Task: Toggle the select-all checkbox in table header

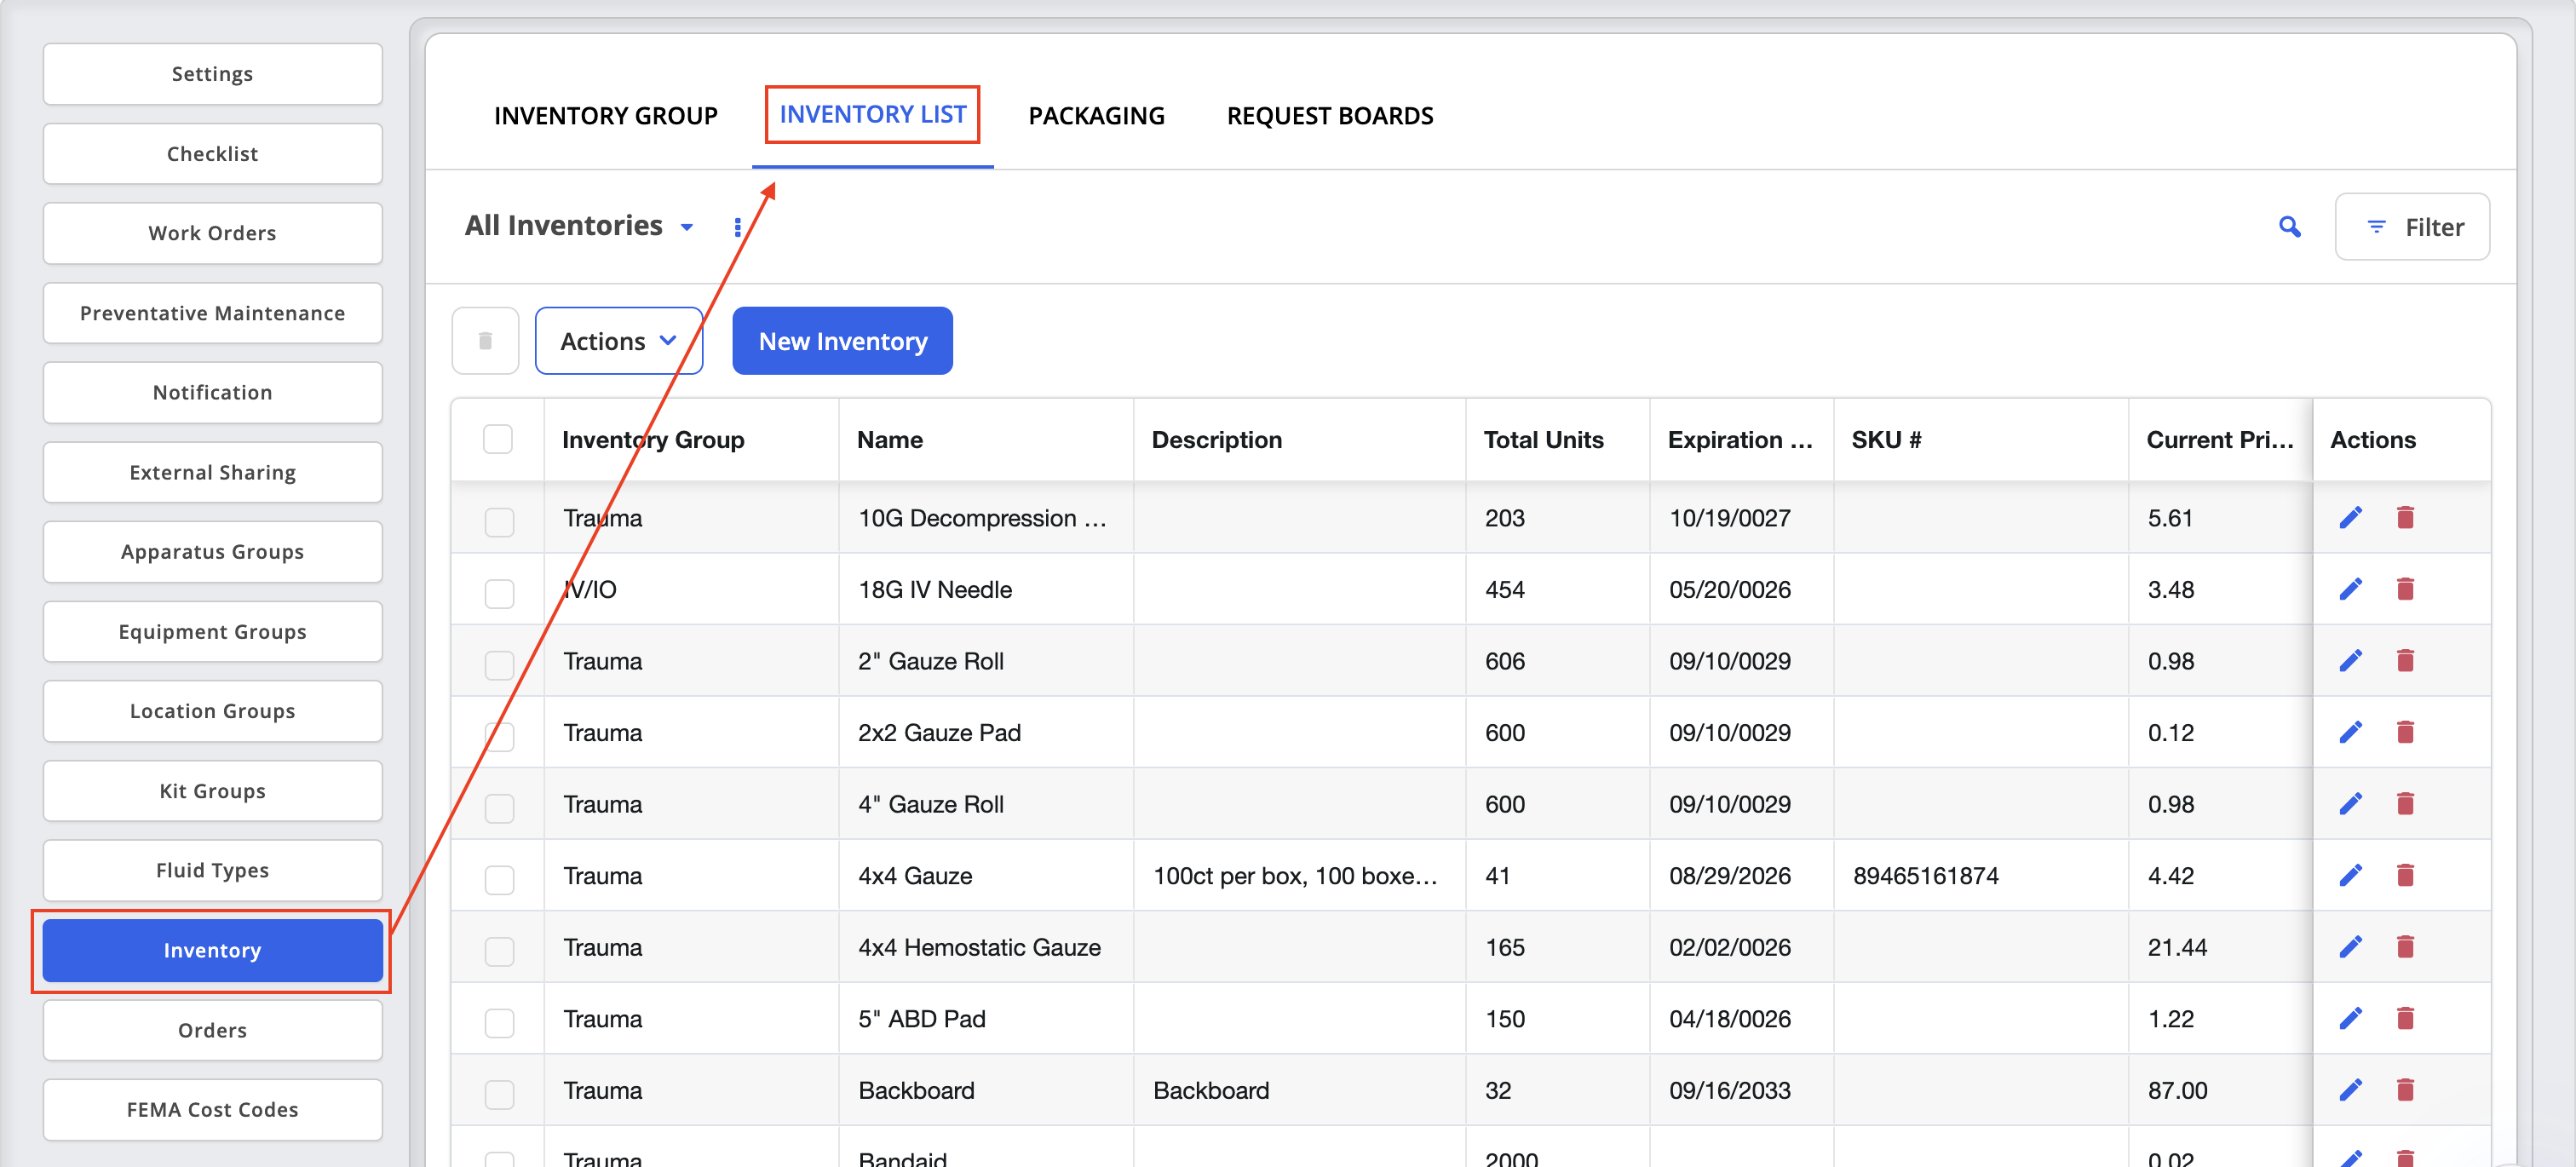Action: [x=498, y=439]
